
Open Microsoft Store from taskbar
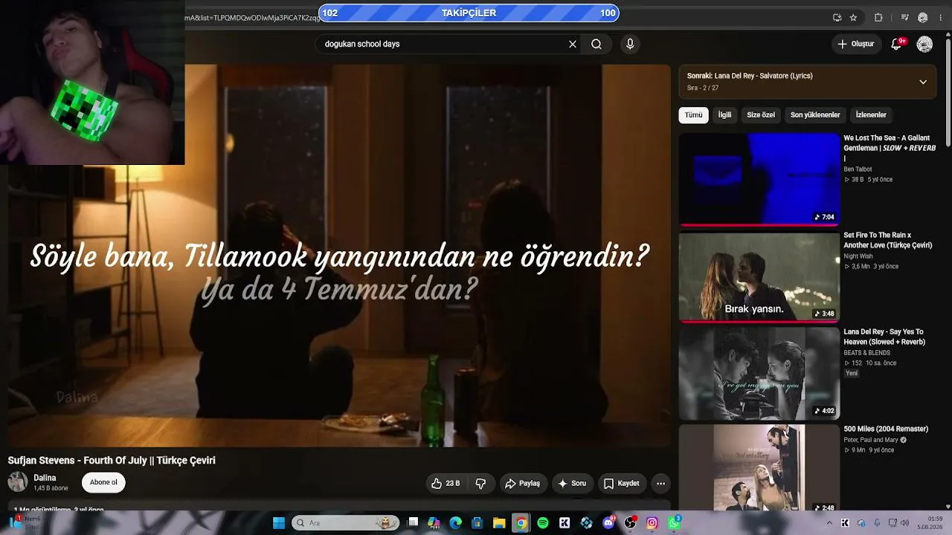pyautogui.click(x=477, y=523)
